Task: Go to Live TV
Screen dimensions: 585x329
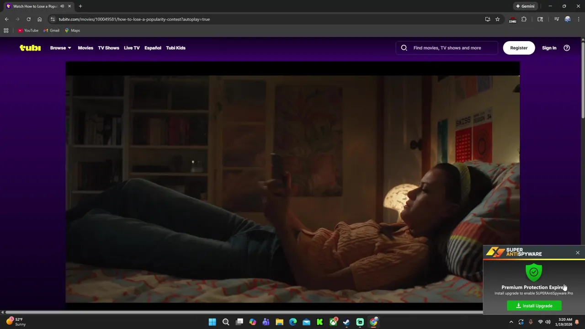Action: 132,48
